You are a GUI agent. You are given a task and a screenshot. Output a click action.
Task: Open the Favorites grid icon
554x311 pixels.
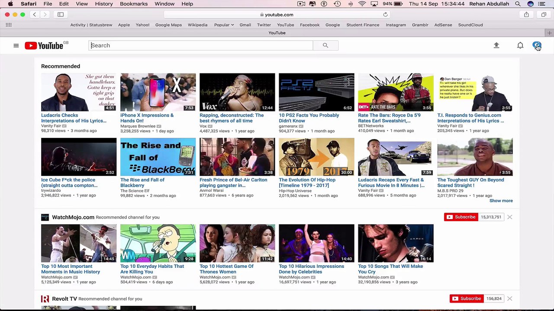coord(9,25)
